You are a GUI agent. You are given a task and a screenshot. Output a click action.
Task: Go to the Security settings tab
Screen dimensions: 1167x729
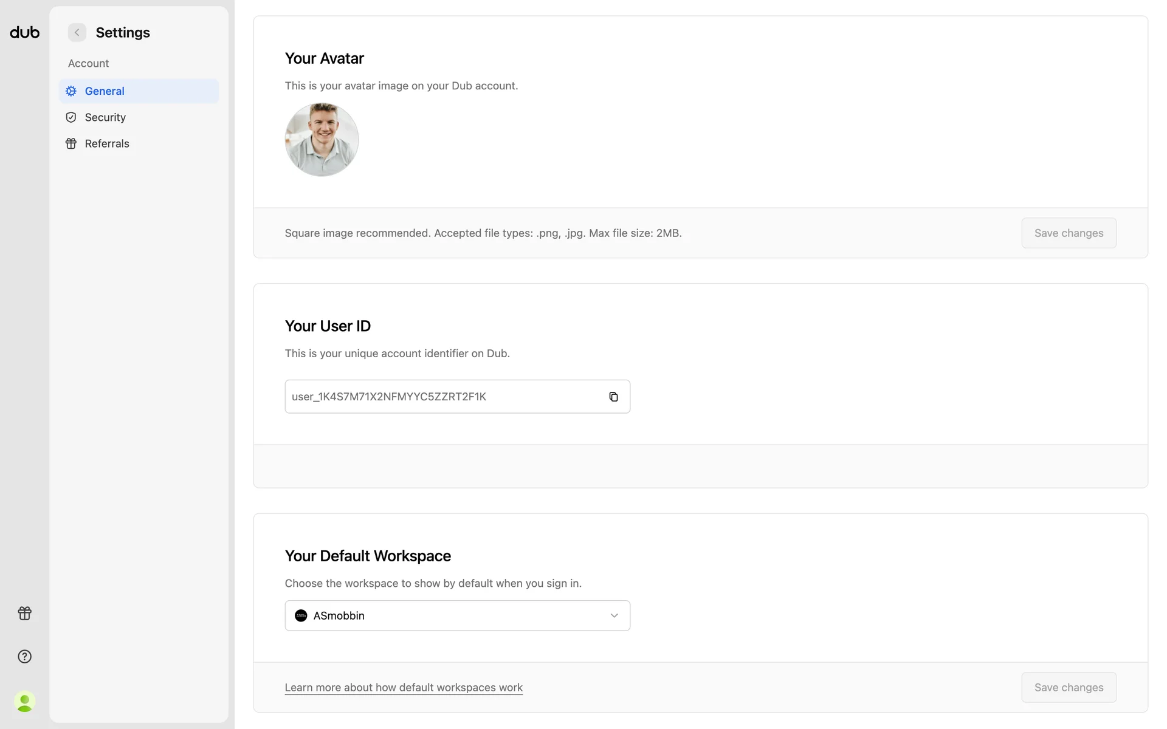click(x=105, y=117)
